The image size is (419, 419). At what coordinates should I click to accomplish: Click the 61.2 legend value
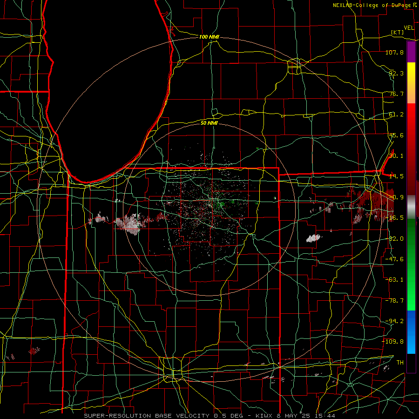[396, 115]
